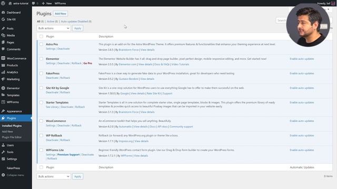The image size is (337, 189).
Task: Check the WooCommerce plugin checkbox
Action: [41, 121]
